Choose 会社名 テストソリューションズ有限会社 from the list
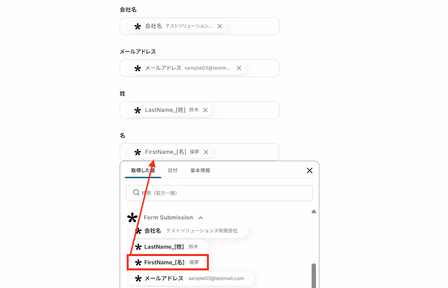This screenshot has width=448, height=288. pyautogui.click(x=188, y=231)
